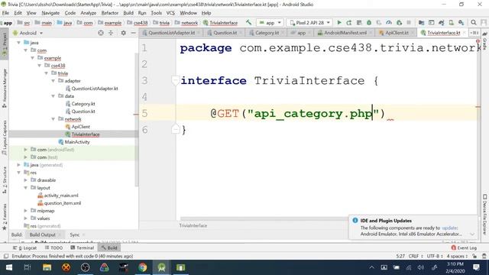Collapse the network package node

[x=53, y=119]
